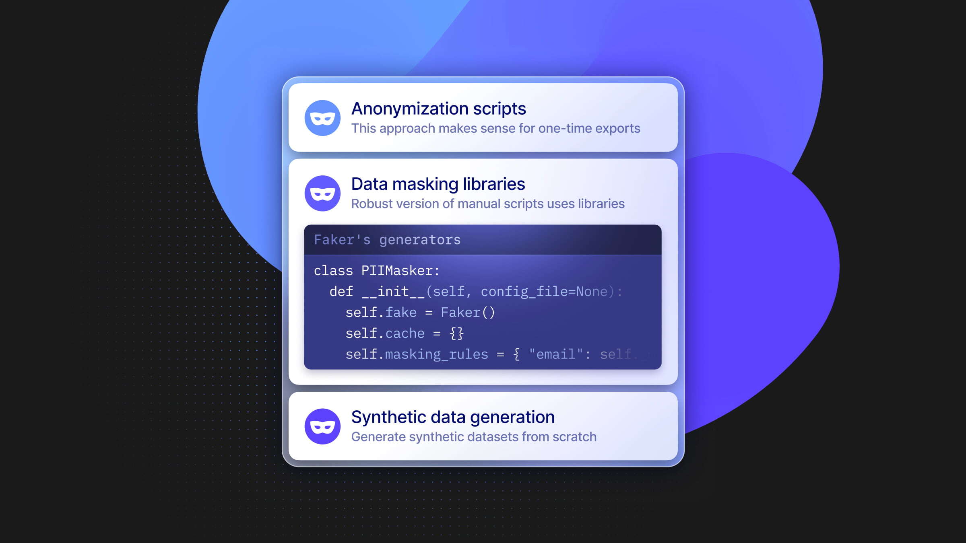Open the Synthetic data generation title
The height and width of the screenshot is (543, 966).
pyautogui.click(x=453, y=417)
